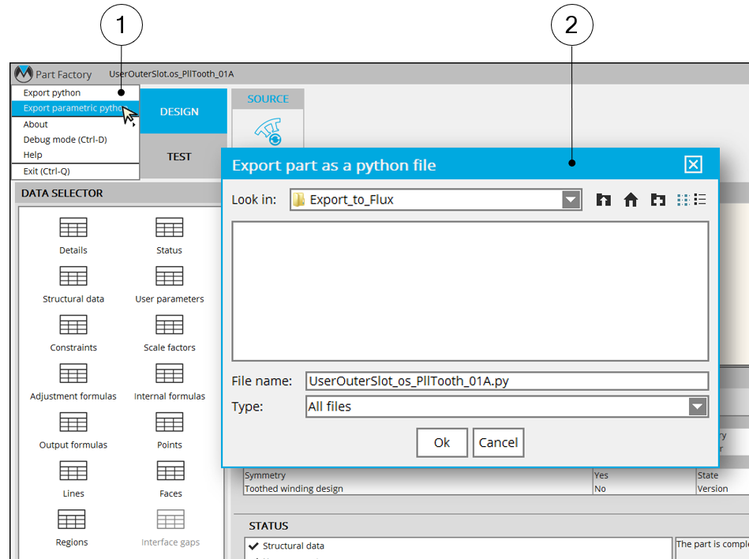Open the About submenu
Viewport: 749px width, 559px height.
tap(36, 124)
